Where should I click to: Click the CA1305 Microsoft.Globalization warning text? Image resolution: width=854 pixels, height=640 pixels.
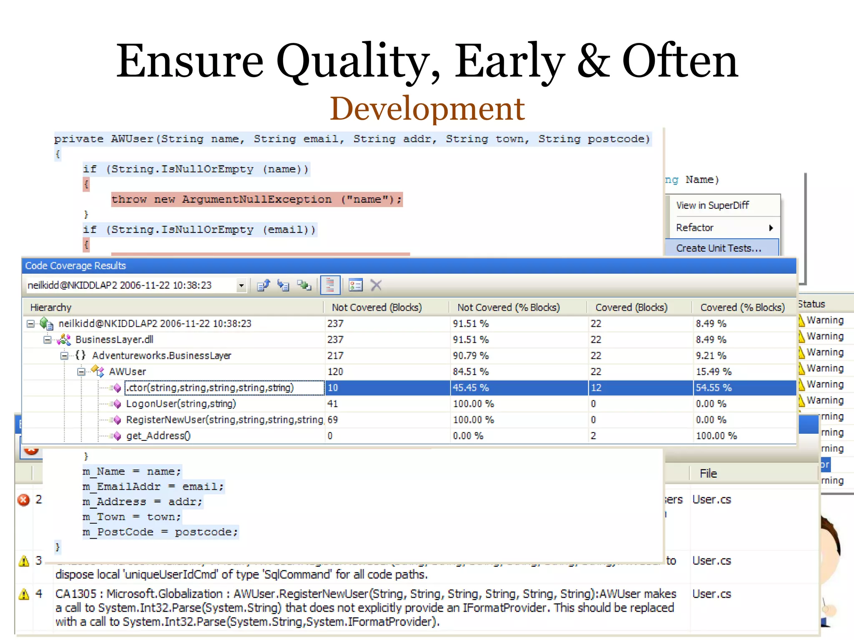click(366, 608)
